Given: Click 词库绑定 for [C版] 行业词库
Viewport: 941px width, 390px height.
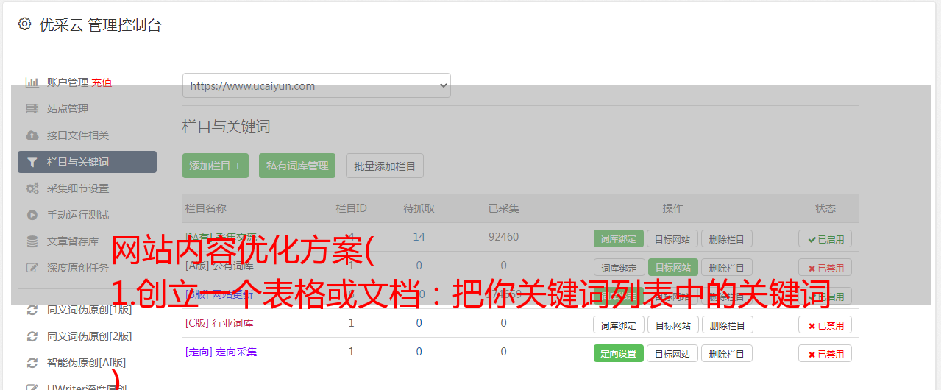Looking at the screenshot, I should pyautogui.click(x=619, y=325).
